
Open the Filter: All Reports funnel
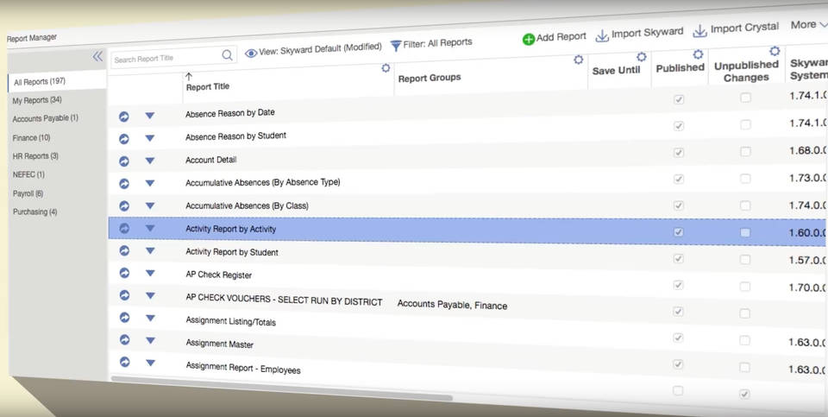(x=396, y=45)
